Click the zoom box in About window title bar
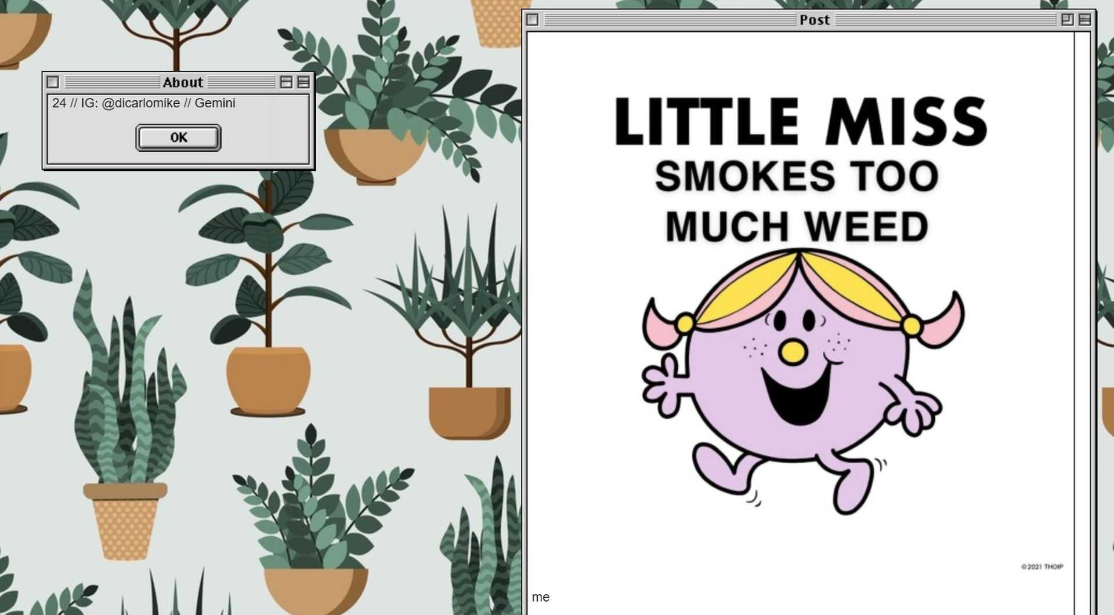Viewport: 1114px width, 615px height. tap(286, 82)
